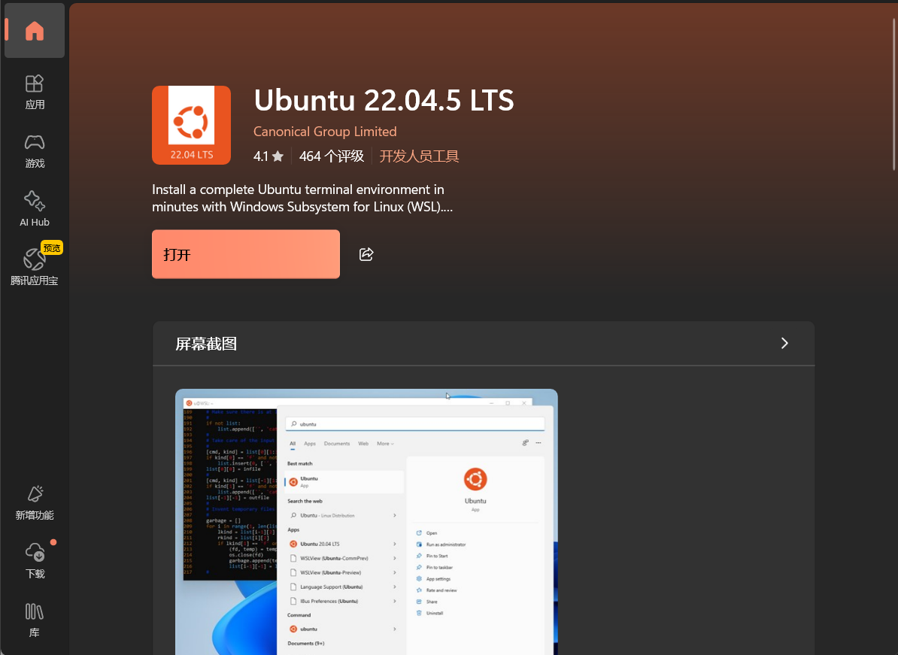Image resolution: width=898 pixels, height=655 pixels.
Task: Open the 开发人员工具 category link
Action: click(x=419, y=156)
